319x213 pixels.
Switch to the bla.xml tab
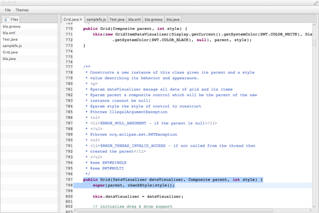coord(135,19)
